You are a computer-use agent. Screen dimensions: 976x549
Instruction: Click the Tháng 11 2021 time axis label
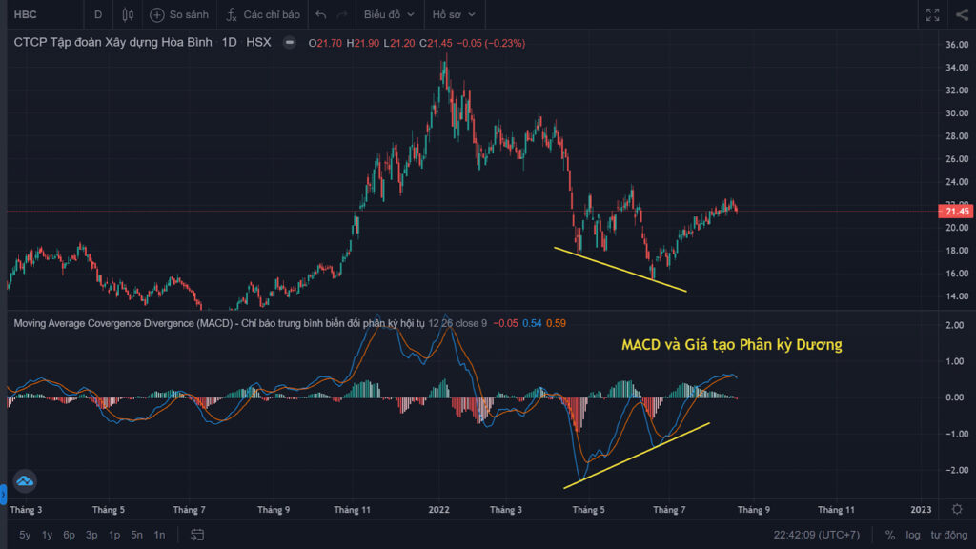point(353,510)
